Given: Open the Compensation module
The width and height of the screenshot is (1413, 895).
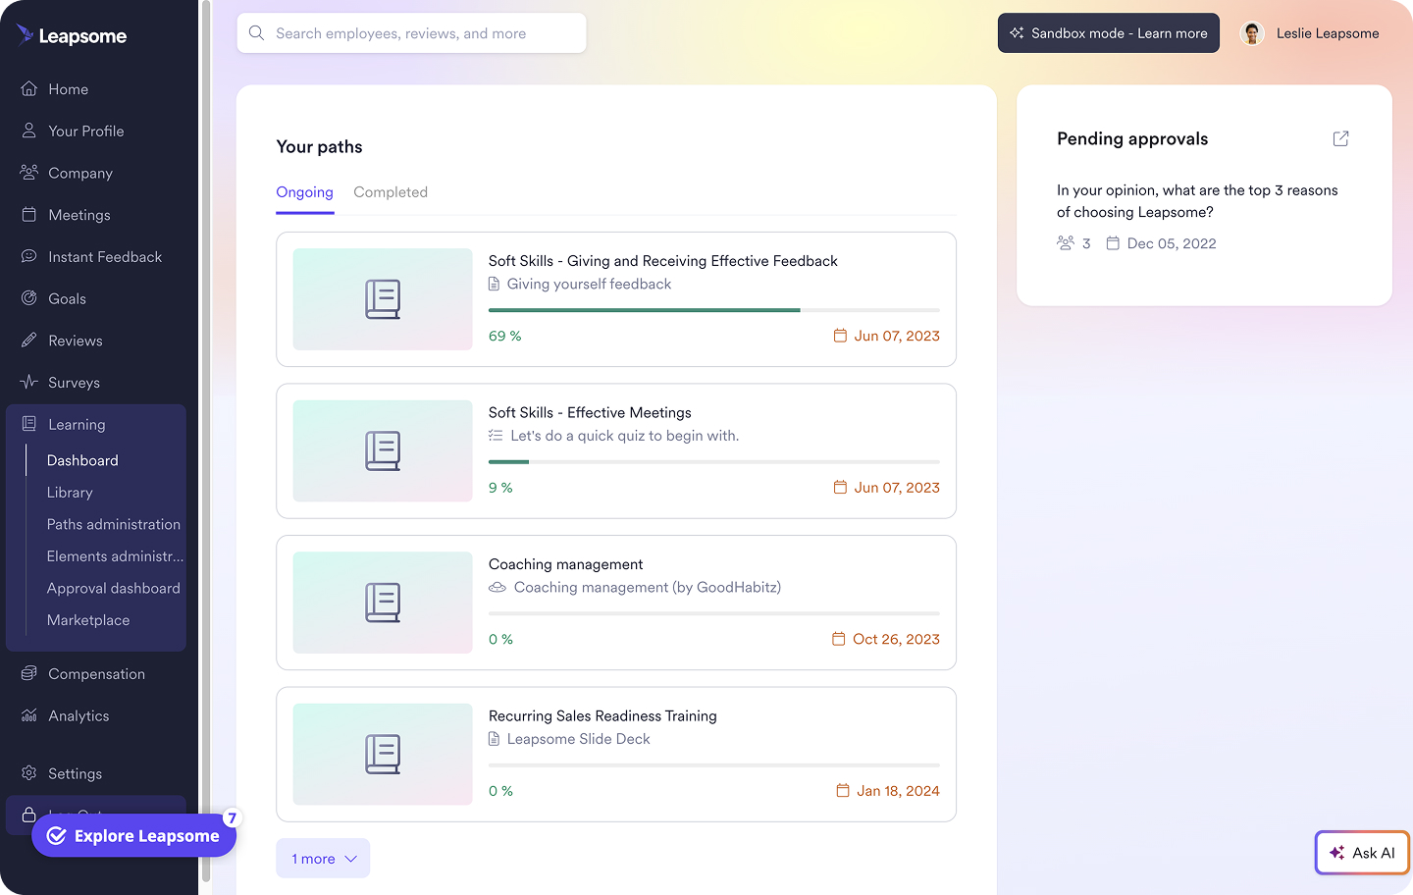Looking at the screenshot, I should point(95,673).
